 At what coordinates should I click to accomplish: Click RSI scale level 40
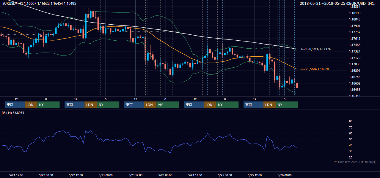coord(351,145)
